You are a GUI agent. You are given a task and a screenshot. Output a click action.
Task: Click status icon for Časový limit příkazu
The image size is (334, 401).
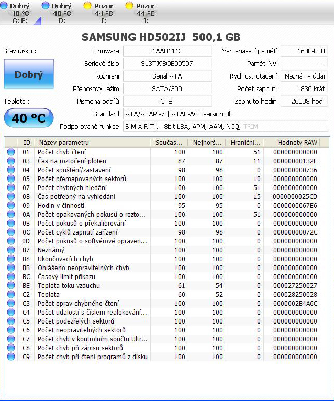[x=11, y=276]
